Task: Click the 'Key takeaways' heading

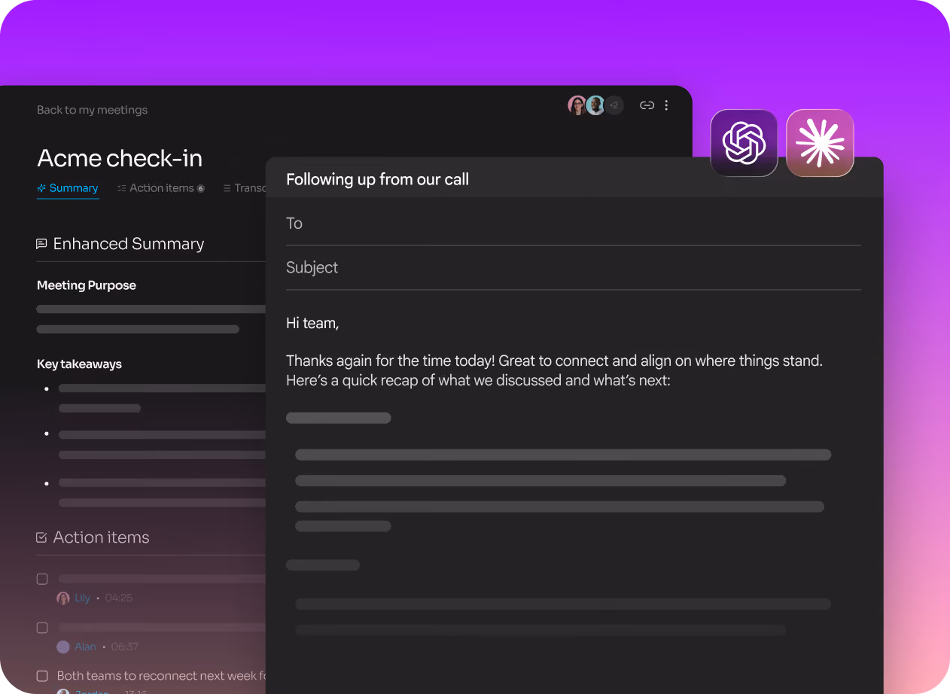Action: (79, 364)
